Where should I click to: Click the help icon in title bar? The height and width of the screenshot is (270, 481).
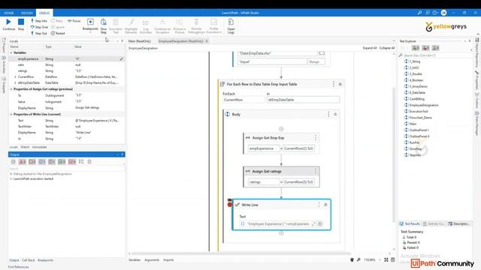(435, 13)
